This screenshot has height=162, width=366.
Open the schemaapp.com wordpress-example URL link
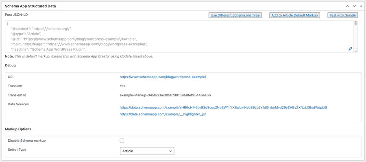point(163,77)
